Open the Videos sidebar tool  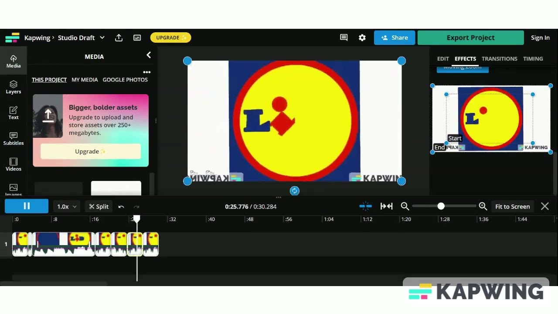(x=14, y=164)
